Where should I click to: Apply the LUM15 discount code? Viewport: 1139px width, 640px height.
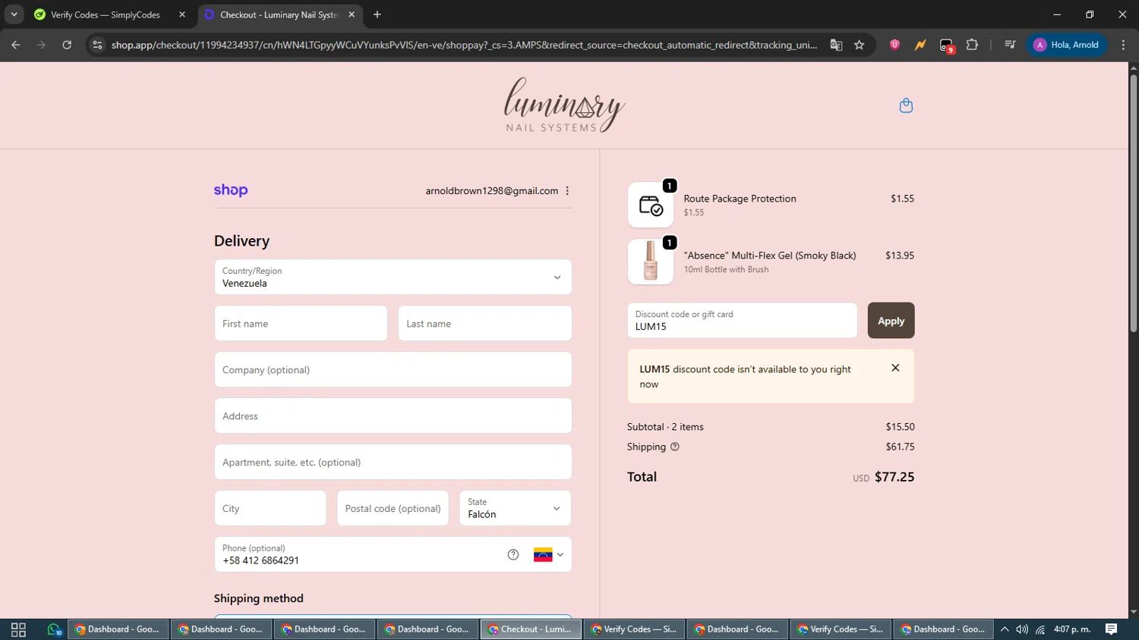891,321
